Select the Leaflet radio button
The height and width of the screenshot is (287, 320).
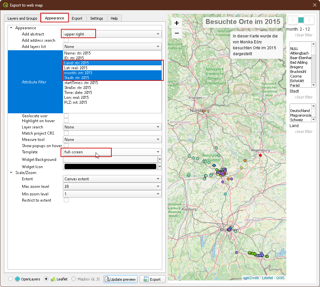[46, 279]
